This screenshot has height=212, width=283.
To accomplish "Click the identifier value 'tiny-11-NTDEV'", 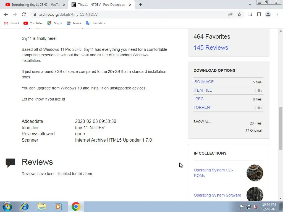I will pyautogui.click(x=90, y=128).
